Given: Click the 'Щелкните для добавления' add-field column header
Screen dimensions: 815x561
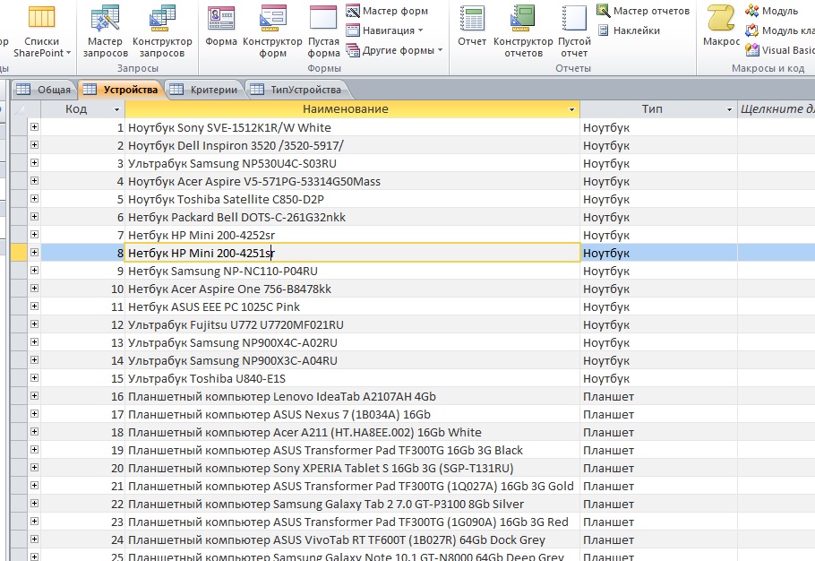Looking at the screenshot, I should (x=776, y=109).
